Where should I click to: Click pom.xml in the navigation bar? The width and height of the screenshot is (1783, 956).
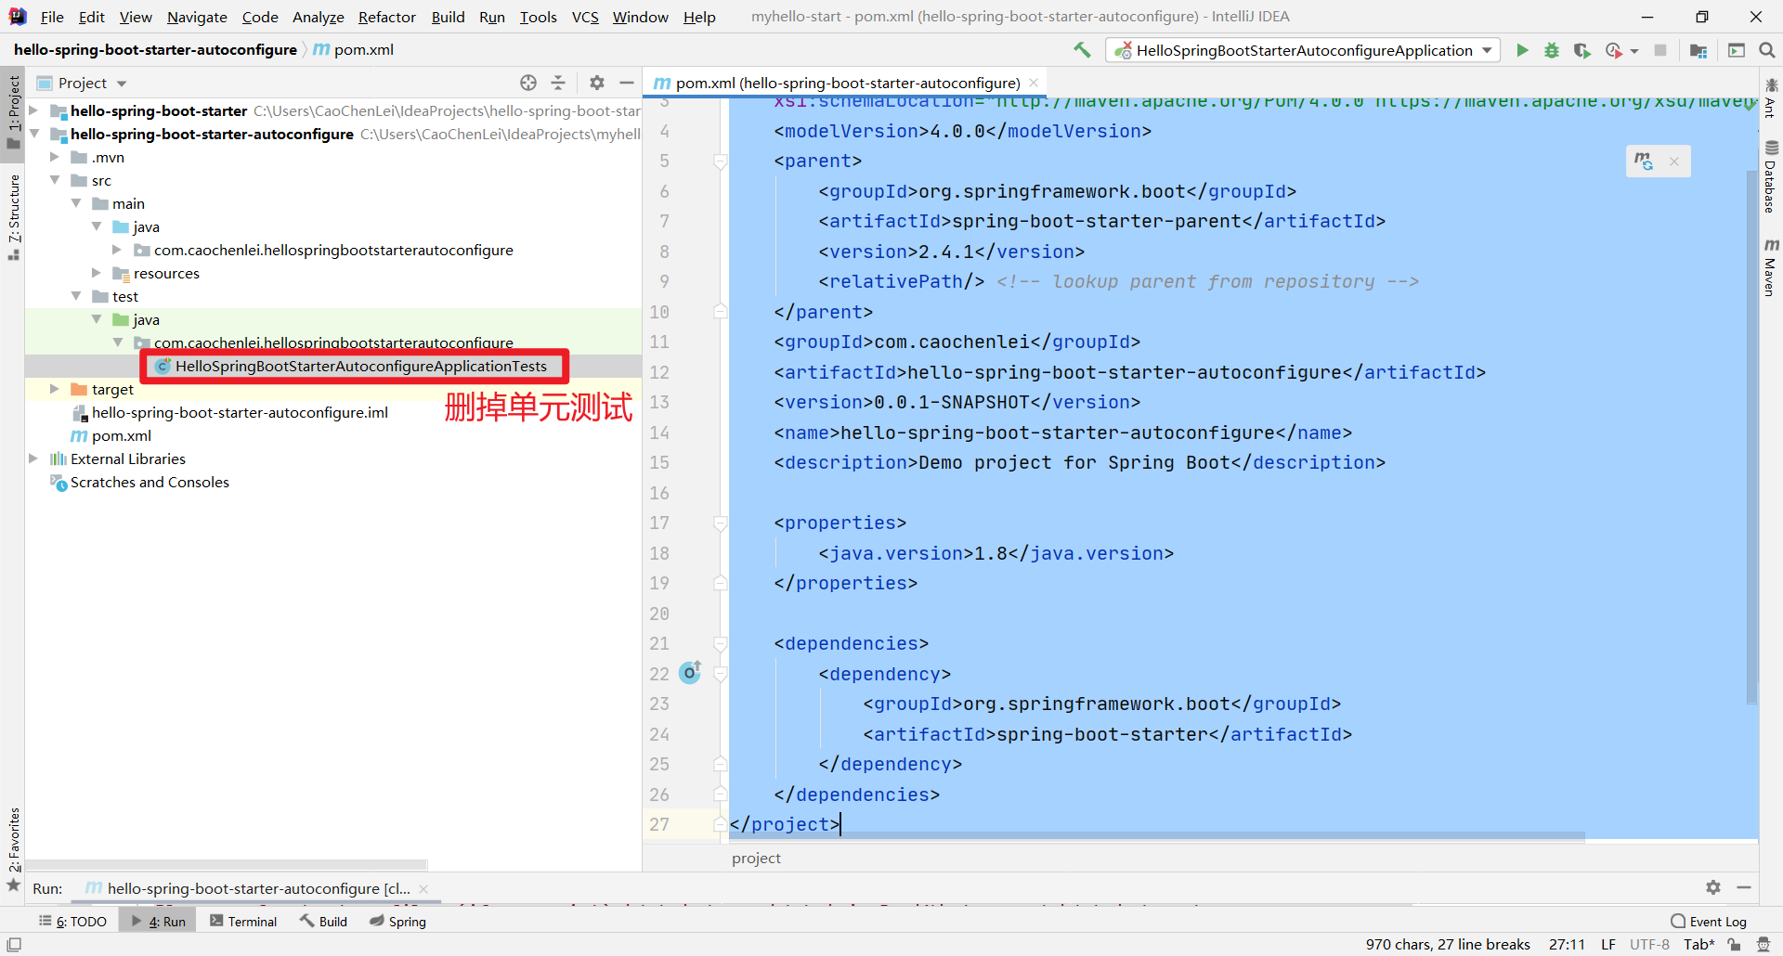point(354,50)
